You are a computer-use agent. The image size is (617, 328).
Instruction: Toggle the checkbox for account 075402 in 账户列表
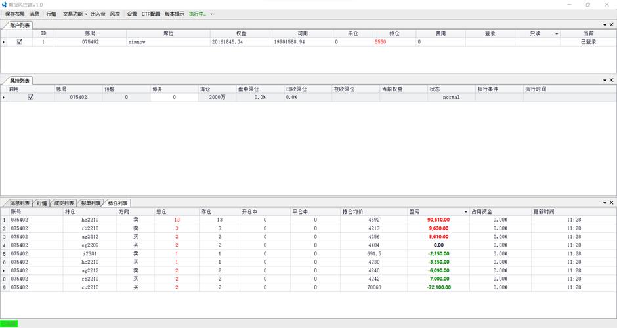pyautogui.click(x=20, y=41)
